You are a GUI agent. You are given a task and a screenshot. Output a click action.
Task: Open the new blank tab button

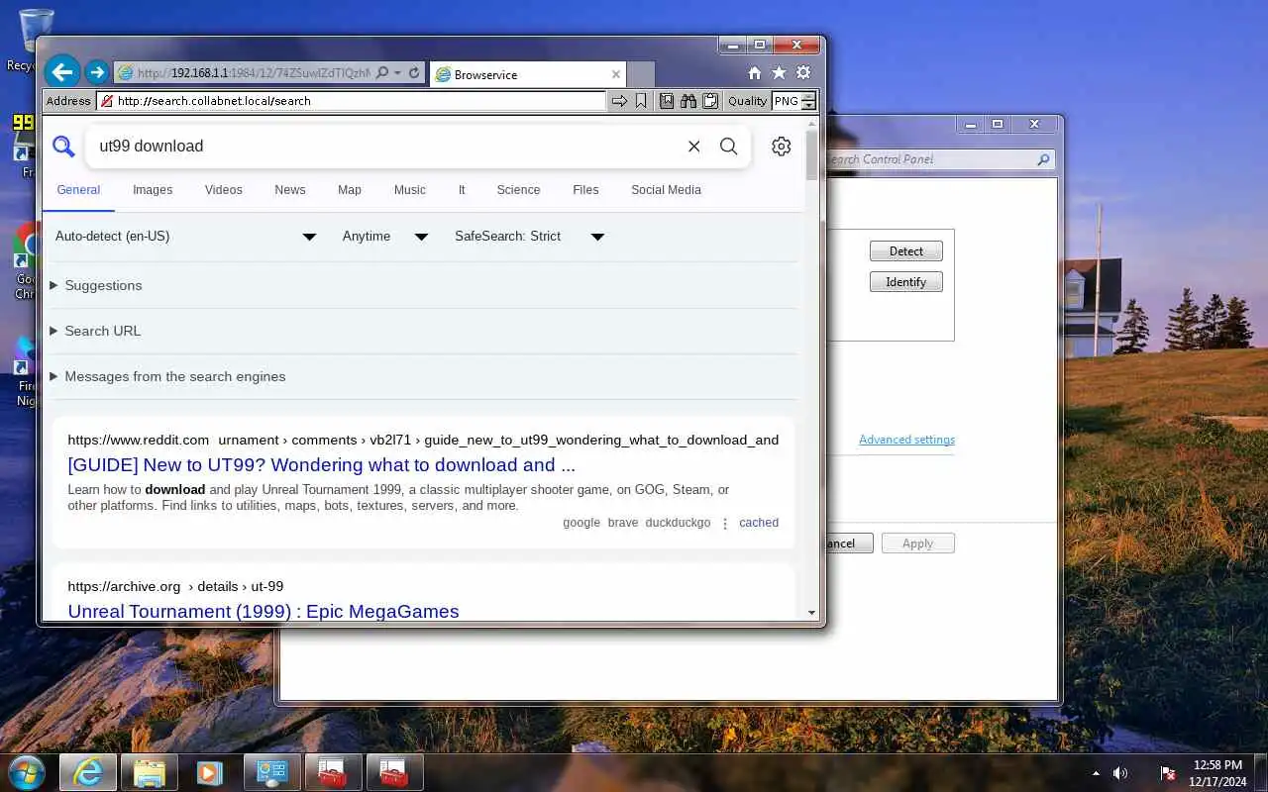[x=641, y=74]
